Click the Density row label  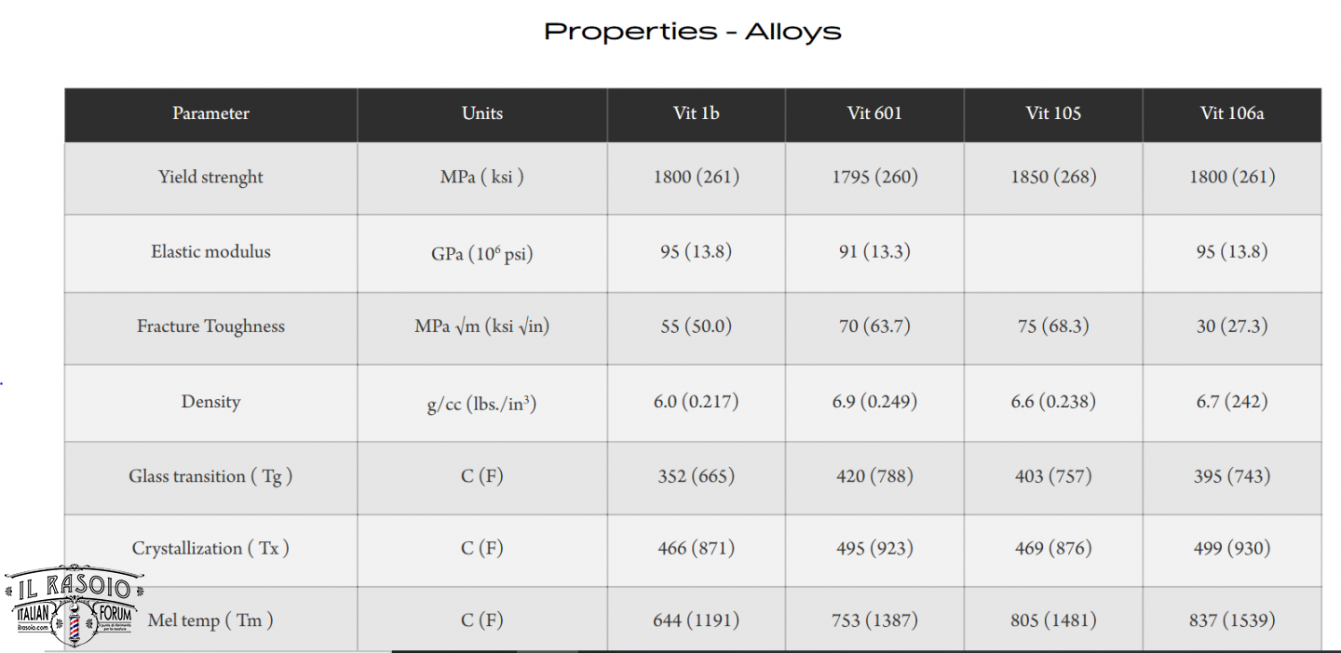[x=210, y=402]
